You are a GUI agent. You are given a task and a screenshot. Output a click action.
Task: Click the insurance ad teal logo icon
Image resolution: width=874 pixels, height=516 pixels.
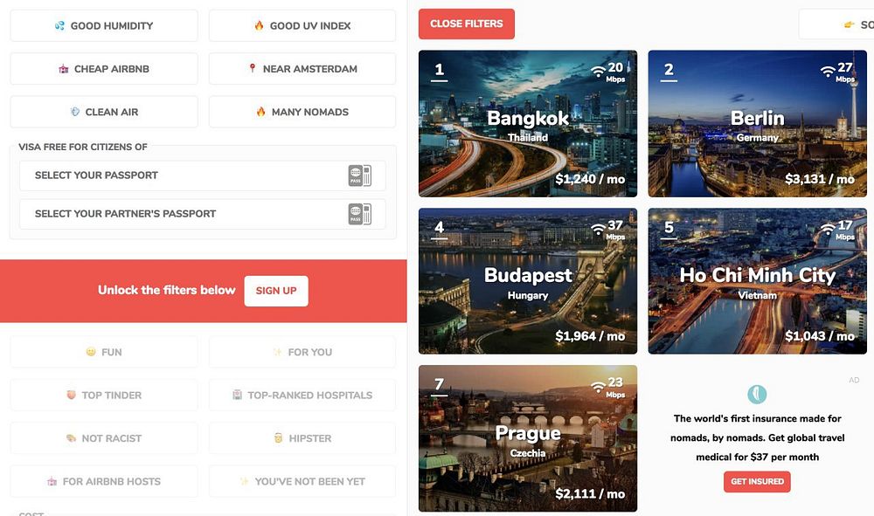[757, 394]
